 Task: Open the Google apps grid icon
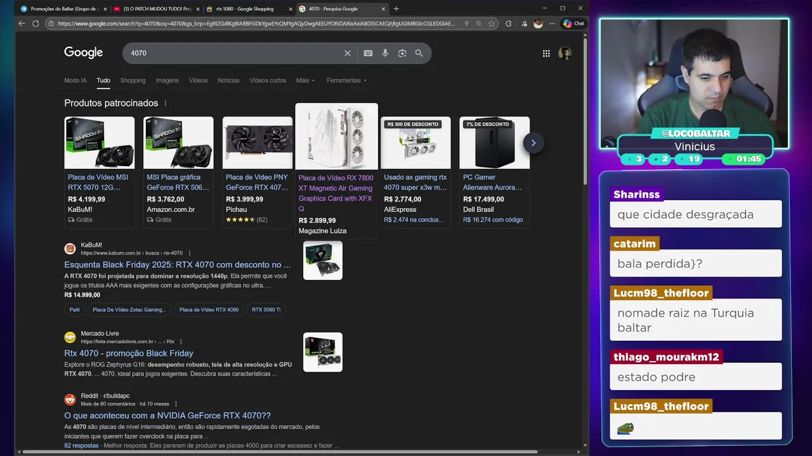pyautogui.click(x=546, y=53)
